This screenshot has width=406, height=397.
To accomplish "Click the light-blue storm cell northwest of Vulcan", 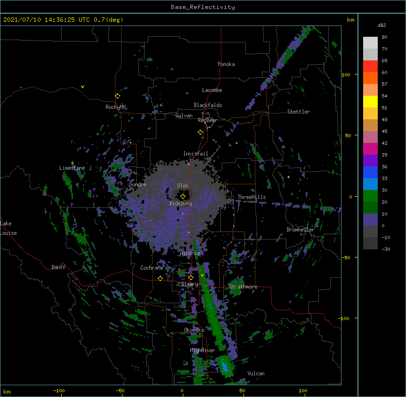I will [x=225, y=366].
